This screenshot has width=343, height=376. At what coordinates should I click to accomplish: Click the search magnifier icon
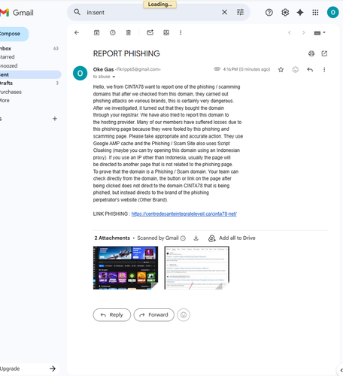[x=77, y=12]
